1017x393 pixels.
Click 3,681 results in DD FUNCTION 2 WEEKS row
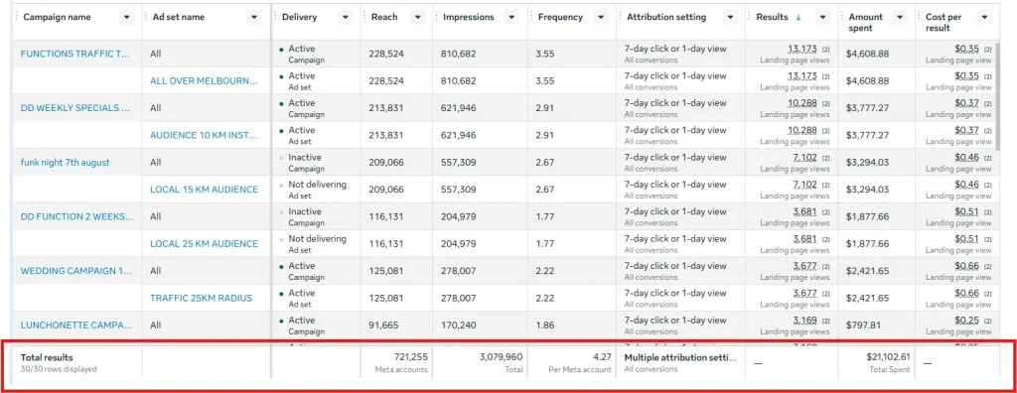pos(804,211)
